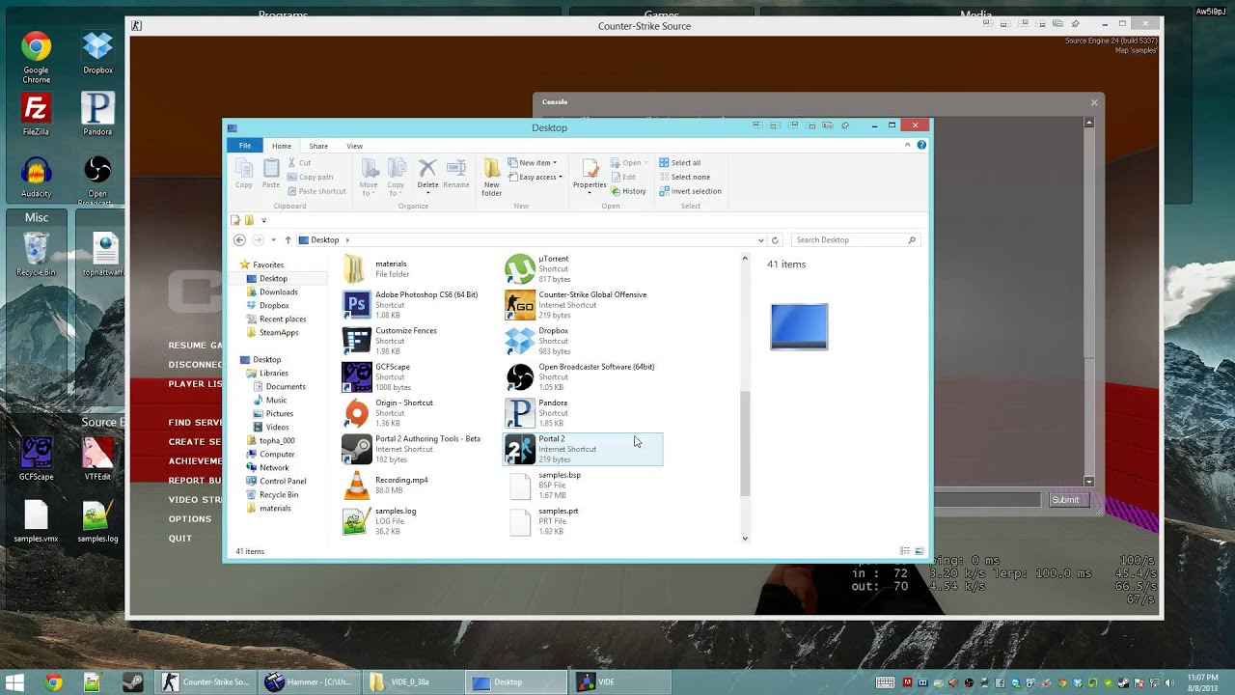Open the Quick Access Toolbar customize arrow

[263, 221]
